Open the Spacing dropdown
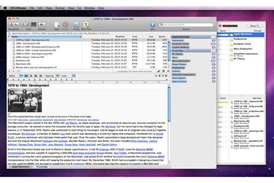 pyautogui.click(x=52, y=76)
